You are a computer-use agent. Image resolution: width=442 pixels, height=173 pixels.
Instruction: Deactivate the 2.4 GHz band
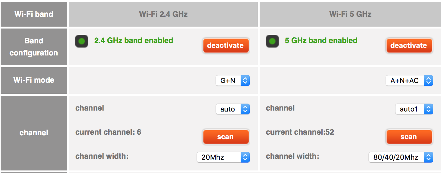[x=225, y=46]
